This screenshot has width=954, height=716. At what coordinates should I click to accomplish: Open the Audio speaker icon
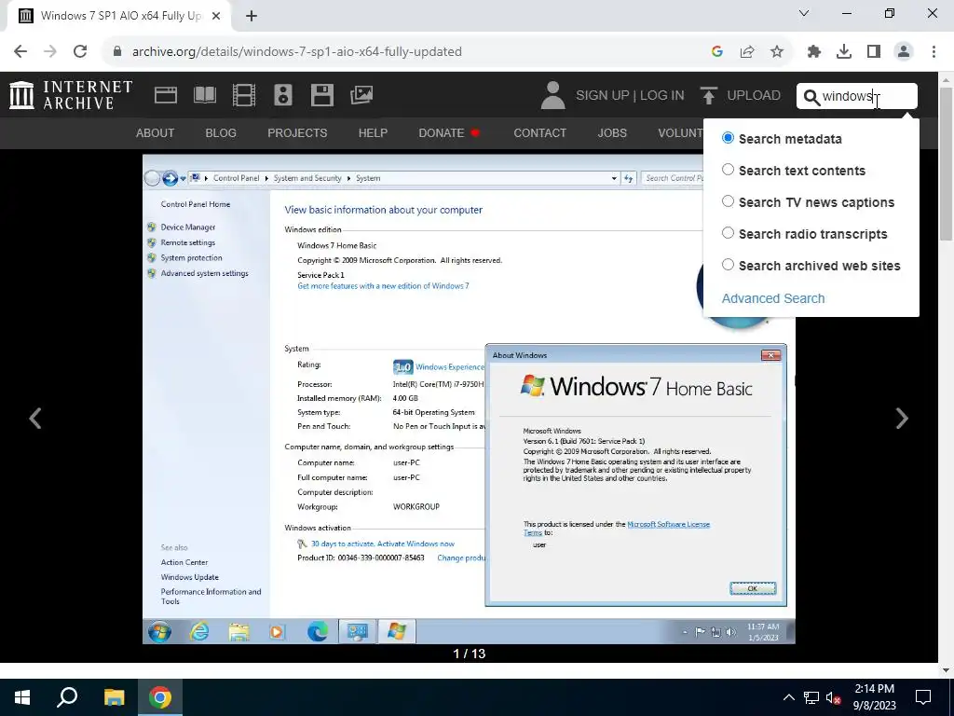(x=283, y=96)
